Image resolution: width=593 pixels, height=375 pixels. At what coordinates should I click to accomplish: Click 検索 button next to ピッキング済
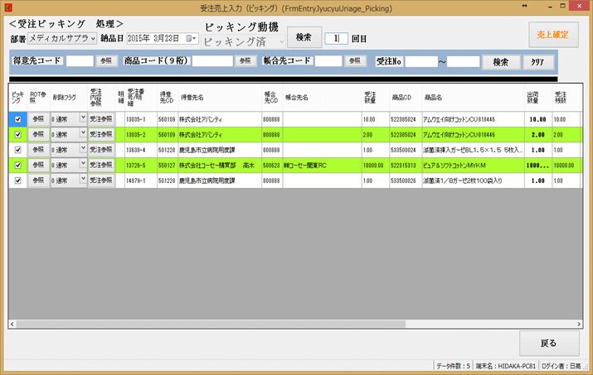click(304, 38)
